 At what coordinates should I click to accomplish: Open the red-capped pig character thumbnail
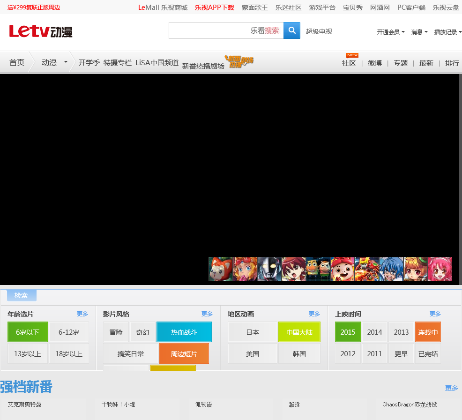(x=343, y=269)
